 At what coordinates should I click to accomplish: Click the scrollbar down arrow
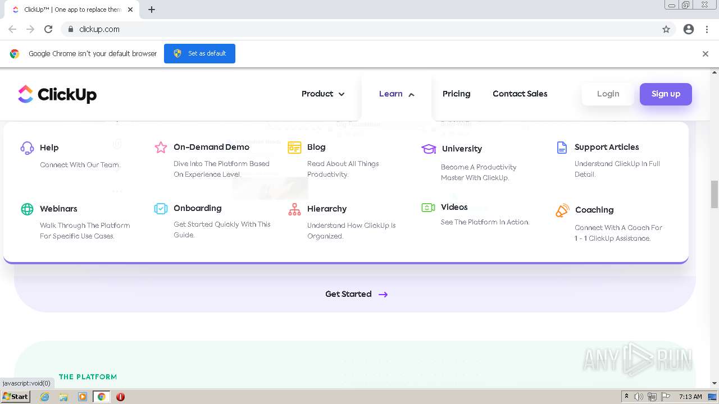point(715,384)
